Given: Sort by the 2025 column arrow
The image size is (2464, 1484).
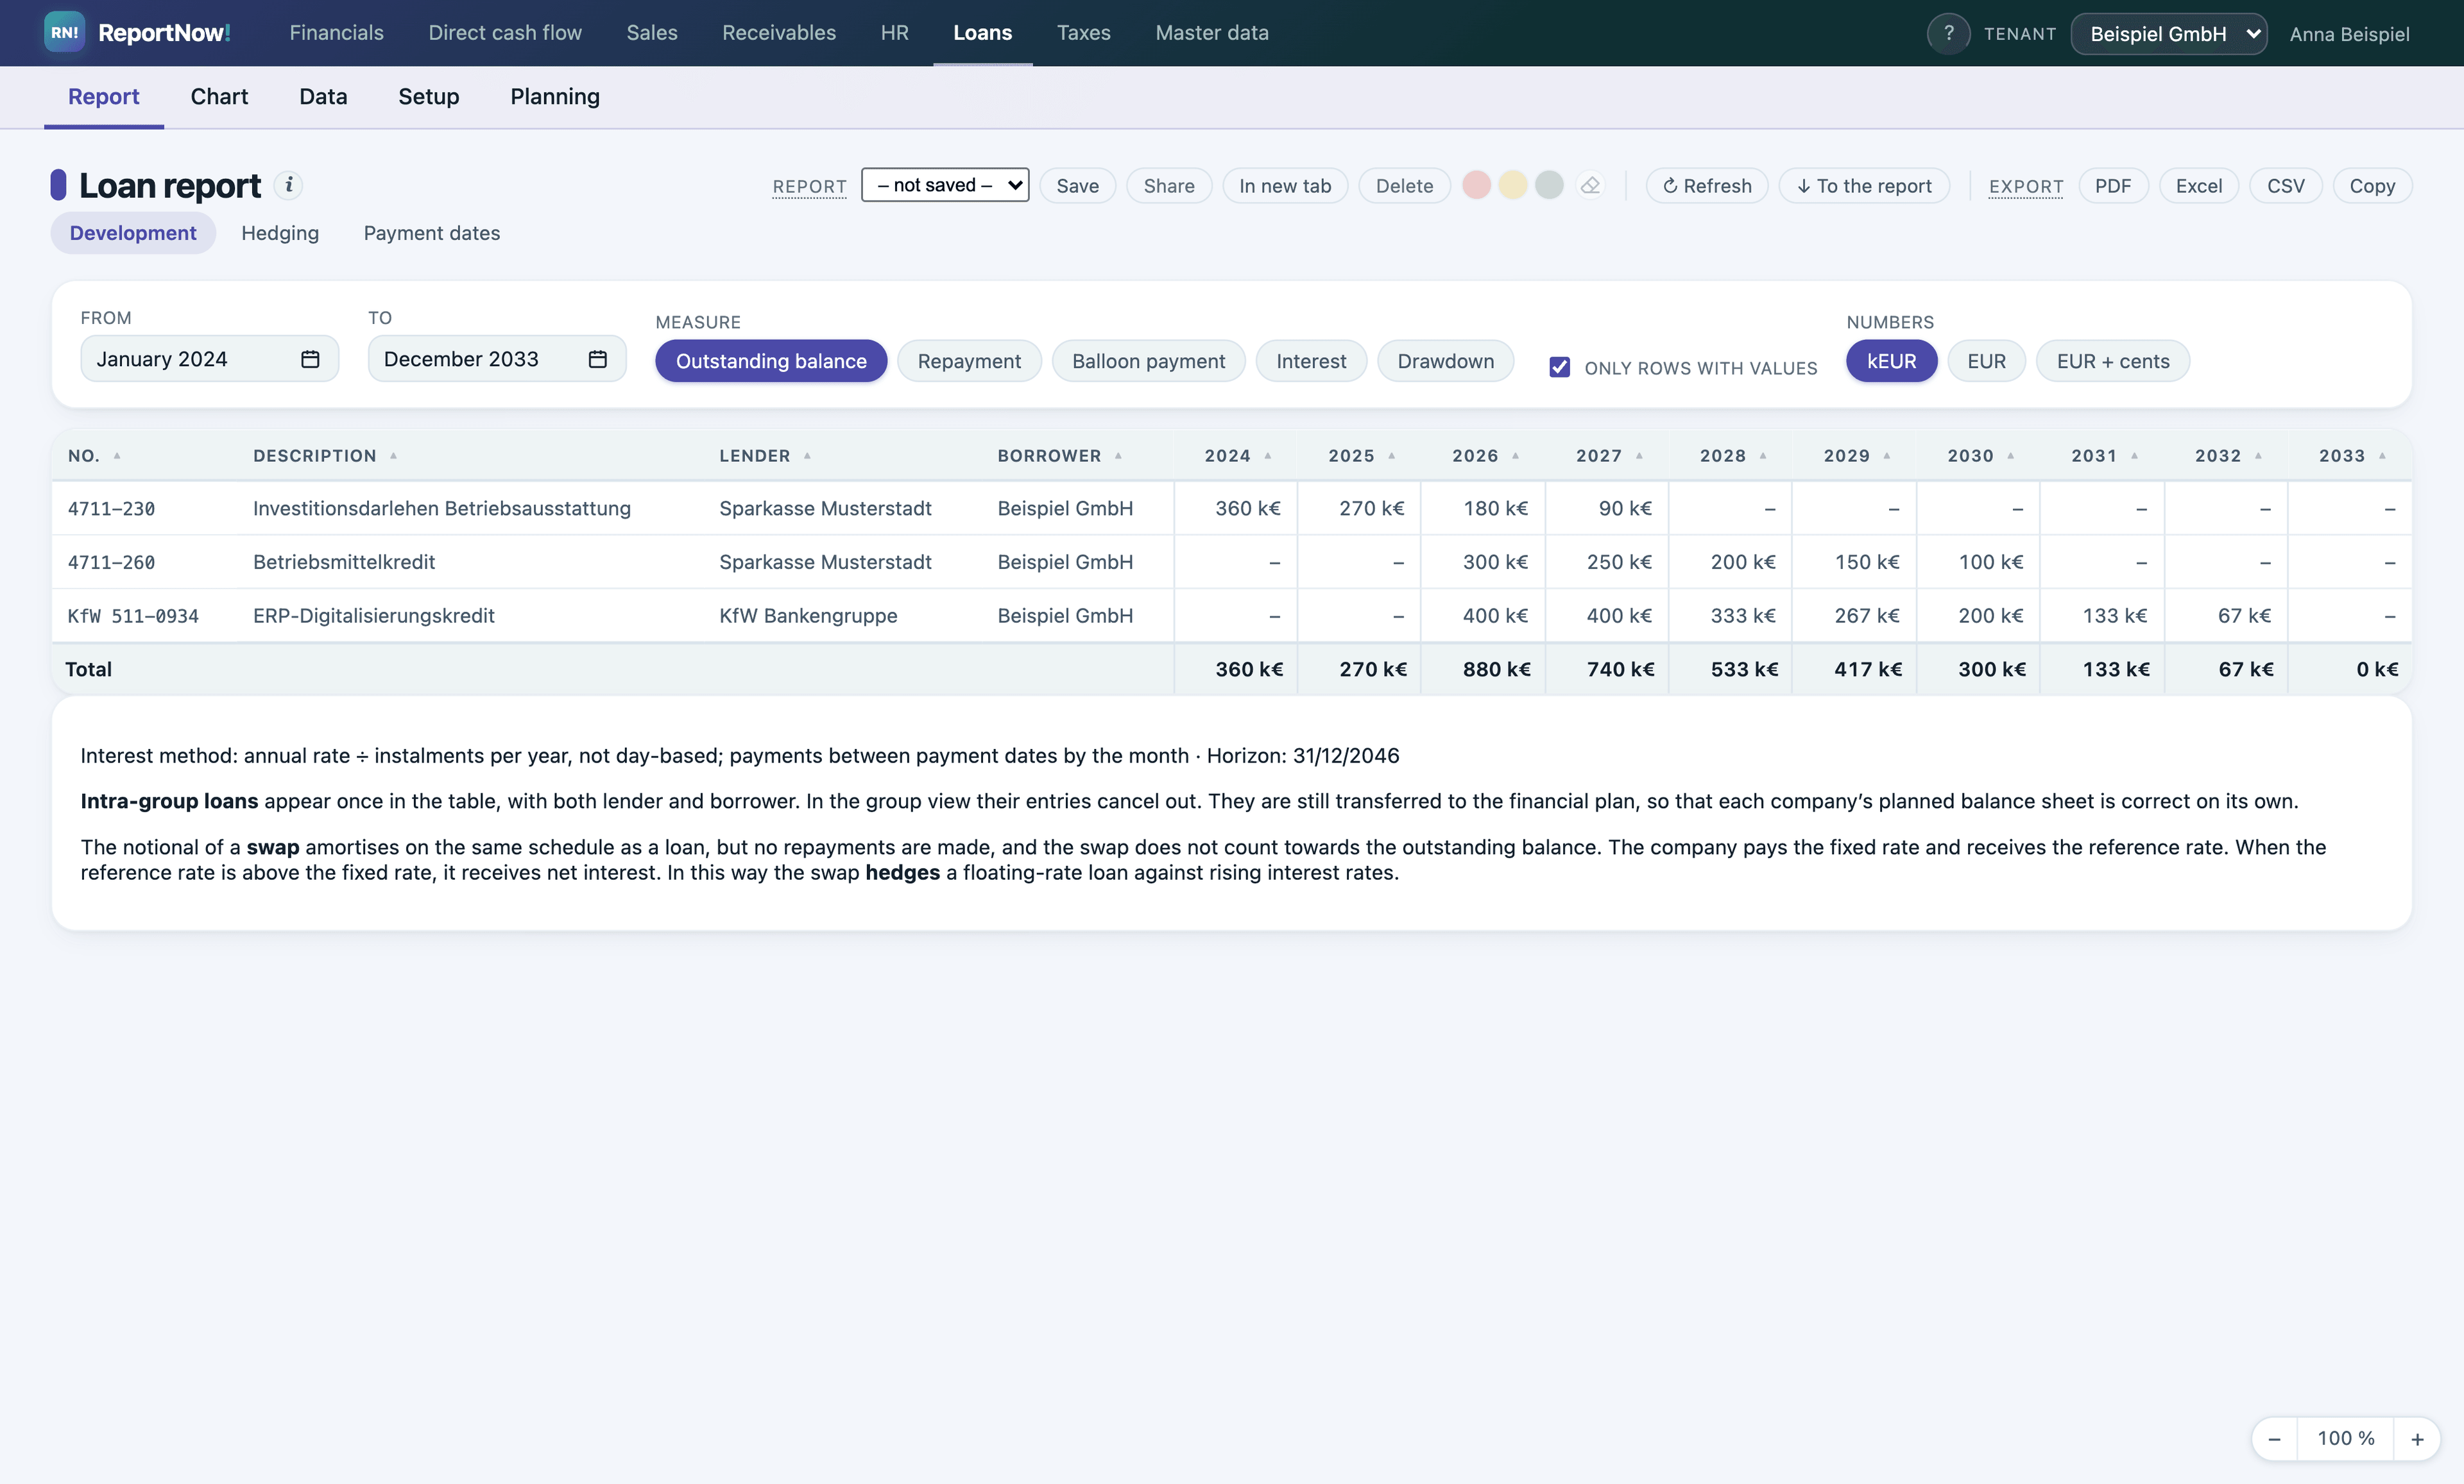Looking at the screenshot, I should click(x=1391, y=456).
